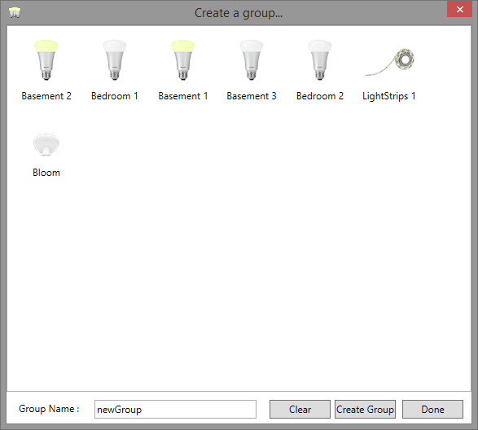Click the Create Group button
This screenshot has height=430, width=478.
[x=365, y=410]
